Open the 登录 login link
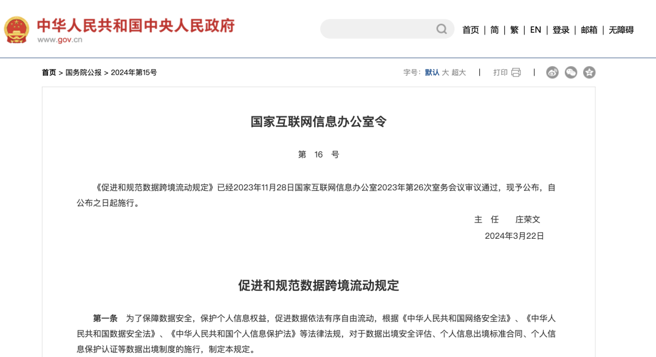This screenshot has height=357, width=656. tap(561, 30)
